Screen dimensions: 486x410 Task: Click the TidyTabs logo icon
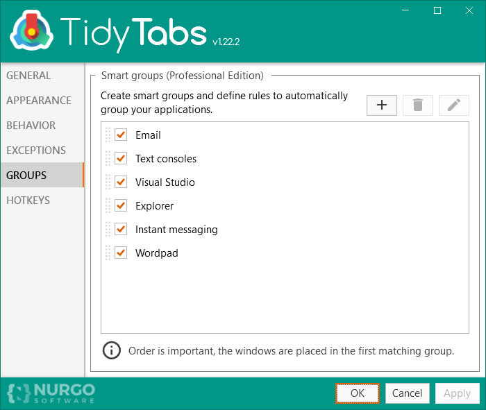(31, 31)
